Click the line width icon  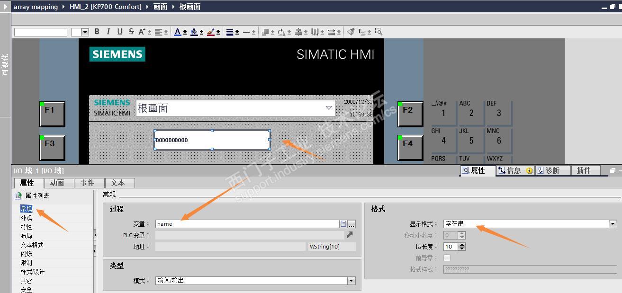(230, 32)
